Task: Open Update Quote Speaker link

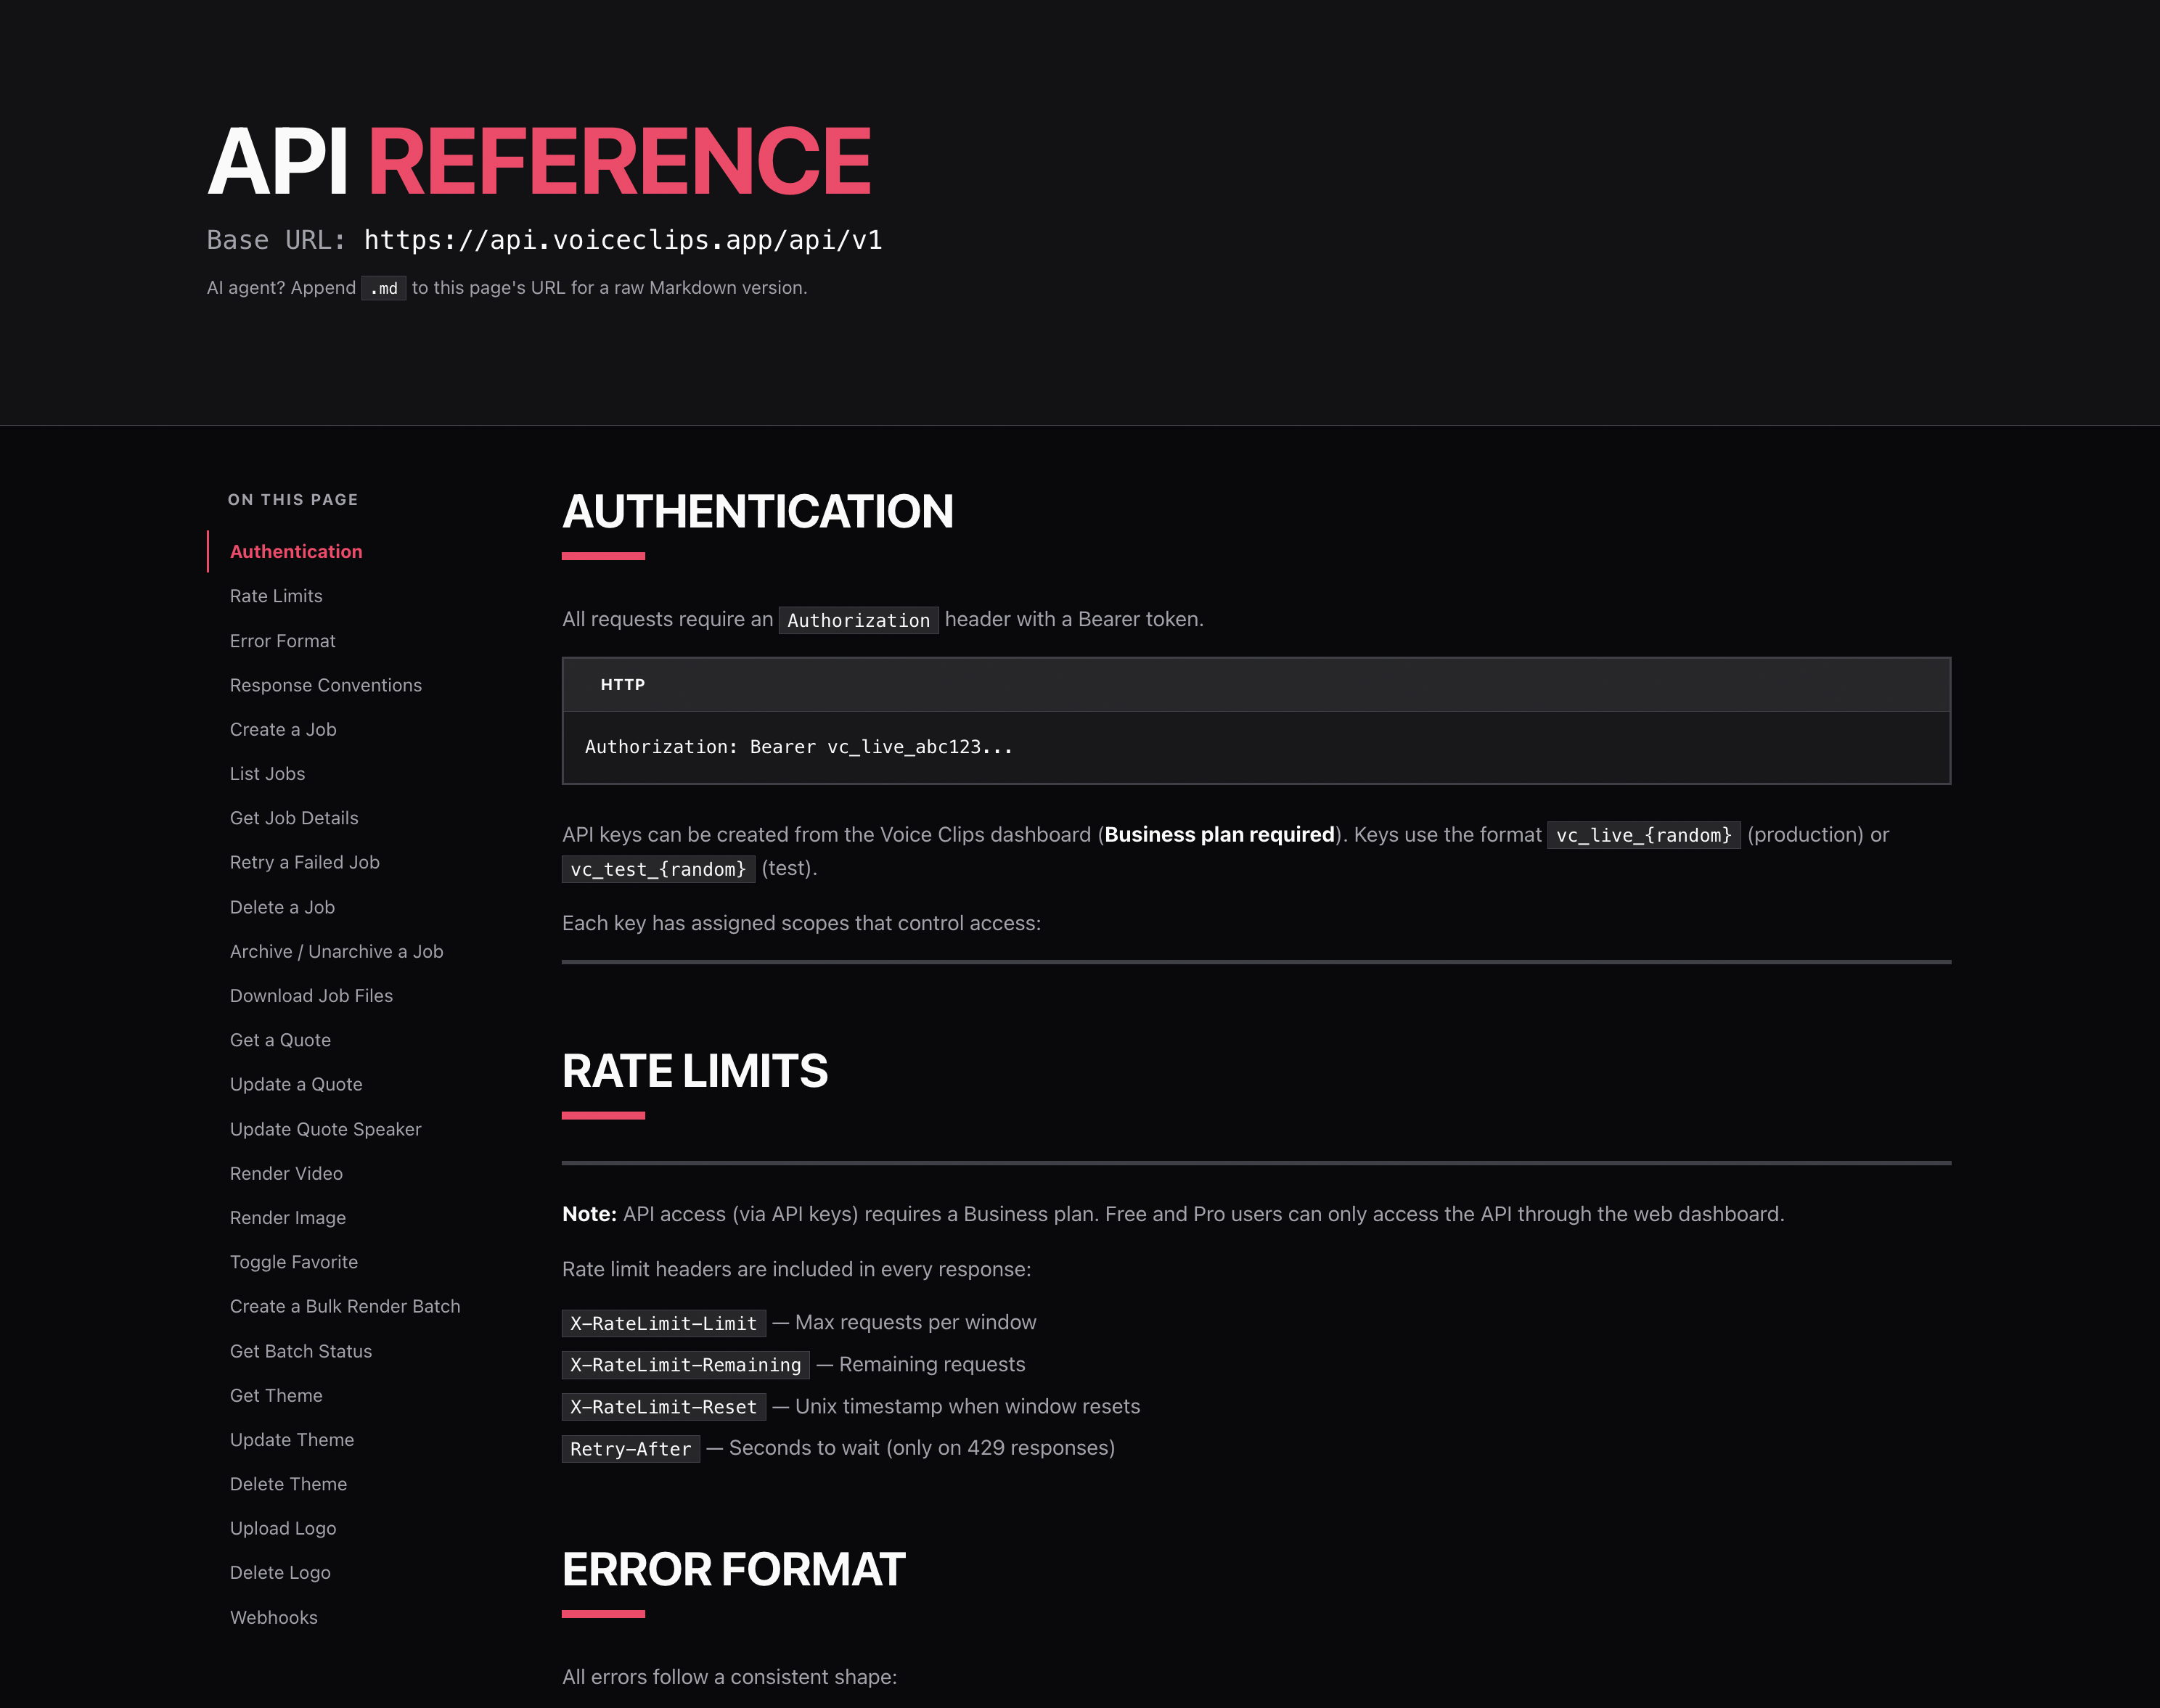Action: tap(325, 1129)
